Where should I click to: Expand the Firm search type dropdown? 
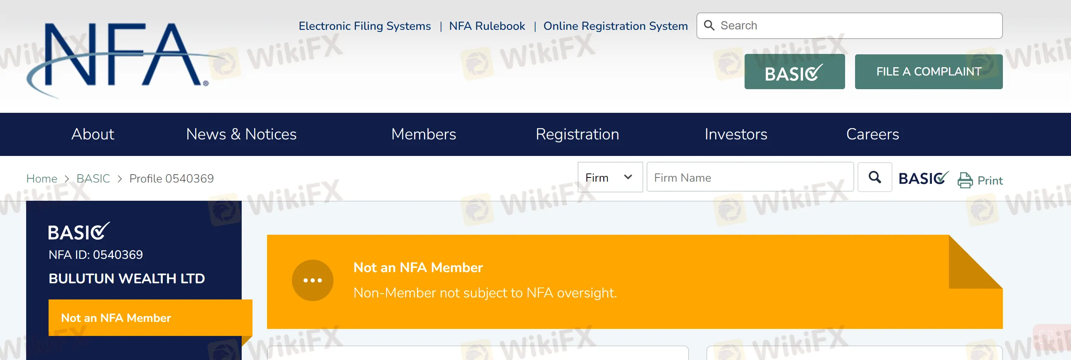[x=610, y=178]
